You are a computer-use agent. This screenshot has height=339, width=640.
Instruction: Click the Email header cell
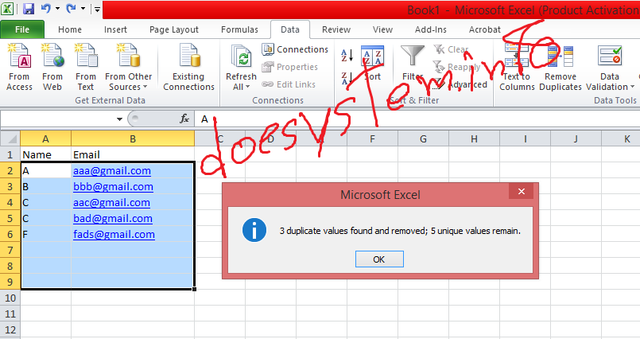133,155
